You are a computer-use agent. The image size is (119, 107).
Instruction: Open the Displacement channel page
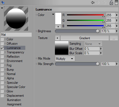tap(15, 96)
